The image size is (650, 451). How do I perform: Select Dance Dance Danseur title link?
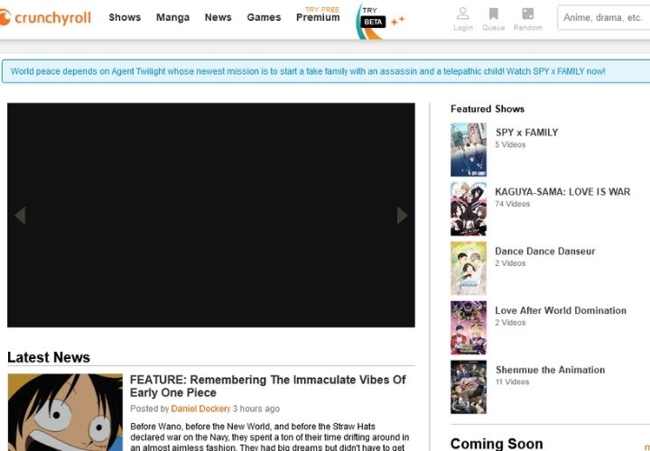point(545,251)
